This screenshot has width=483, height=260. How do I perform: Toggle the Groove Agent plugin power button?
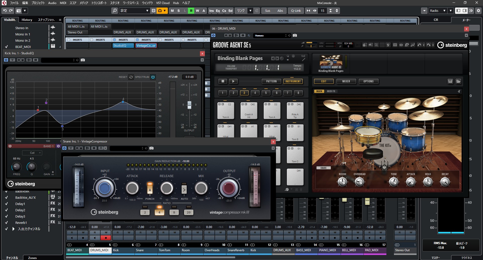213,35
